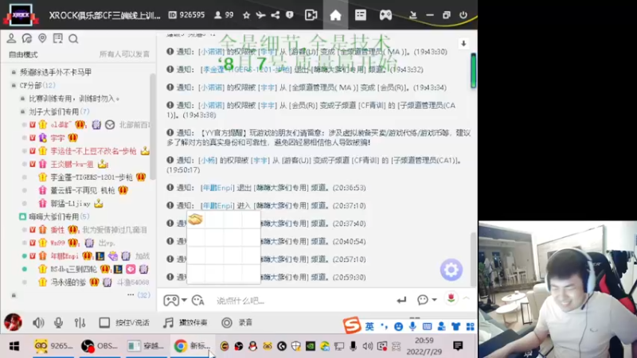Click the search magnifier icon above channel list
Image resolution: width=637 pixels, height=358 pixels.
pyautogui.click(x=73, y=38)
